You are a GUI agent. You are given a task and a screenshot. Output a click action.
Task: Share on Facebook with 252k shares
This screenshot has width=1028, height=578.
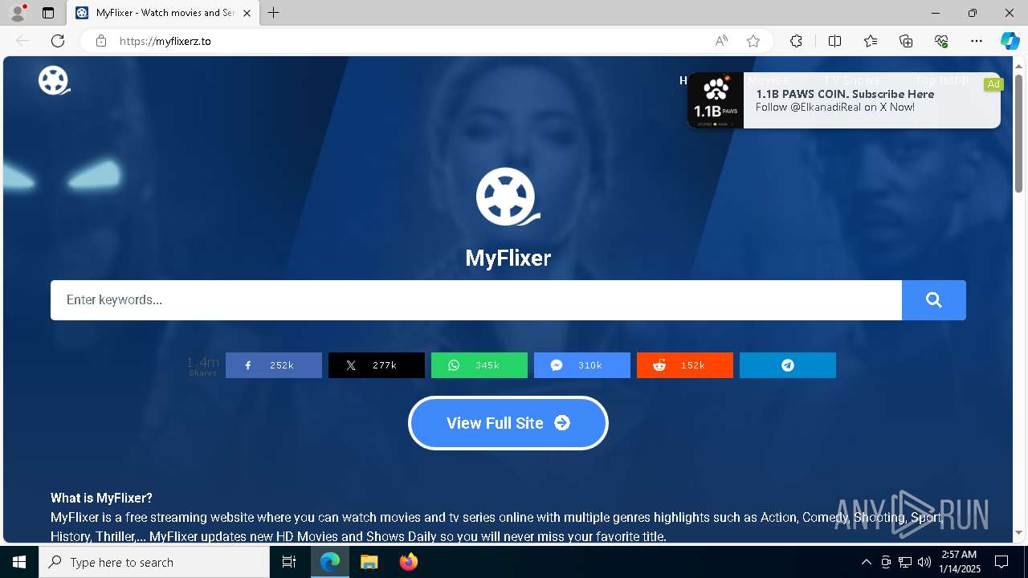(274, 365)
